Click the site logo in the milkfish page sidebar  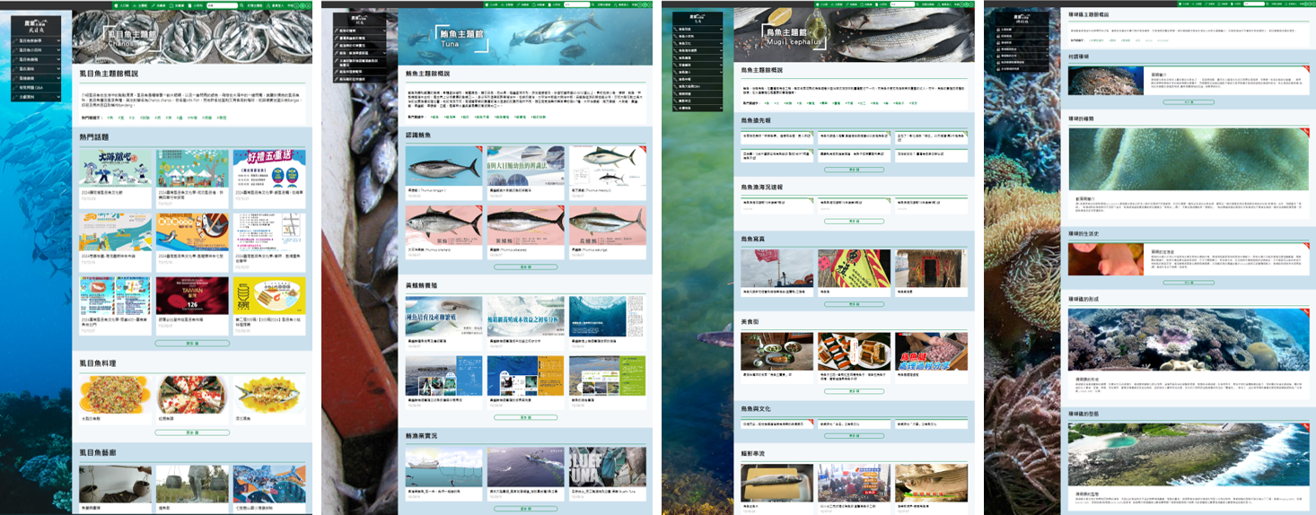coord(36,27)
